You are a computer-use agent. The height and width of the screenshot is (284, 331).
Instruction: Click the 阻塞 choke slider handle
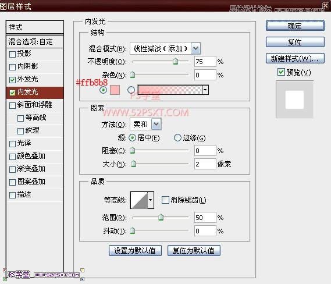(133, 151)
